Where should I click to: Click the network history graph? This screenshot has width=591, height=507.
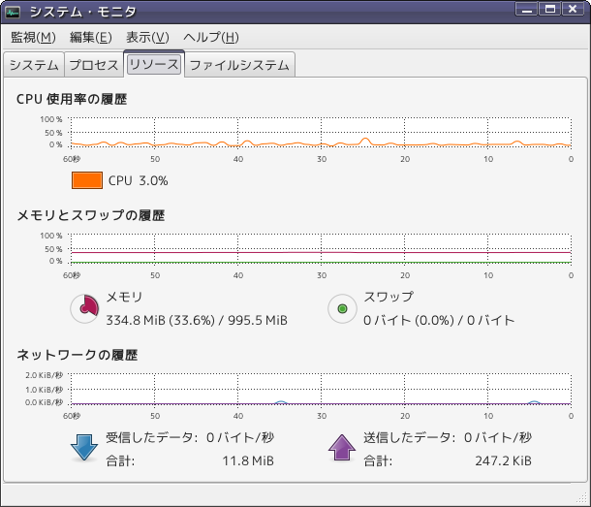[321, 389]
